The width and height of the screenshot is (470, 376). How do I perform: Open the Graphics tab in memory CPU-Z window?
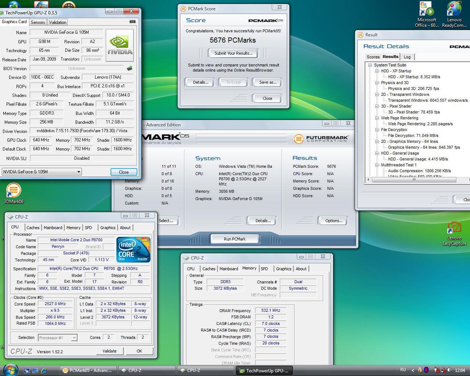coord(284,269)
